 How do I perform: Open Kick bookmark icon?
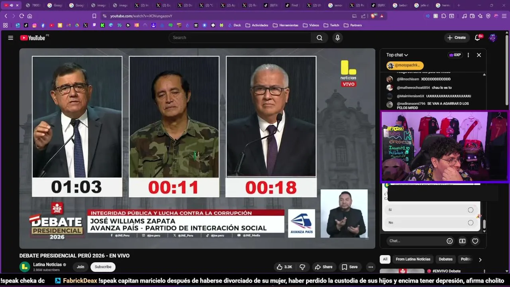(102, 25)
